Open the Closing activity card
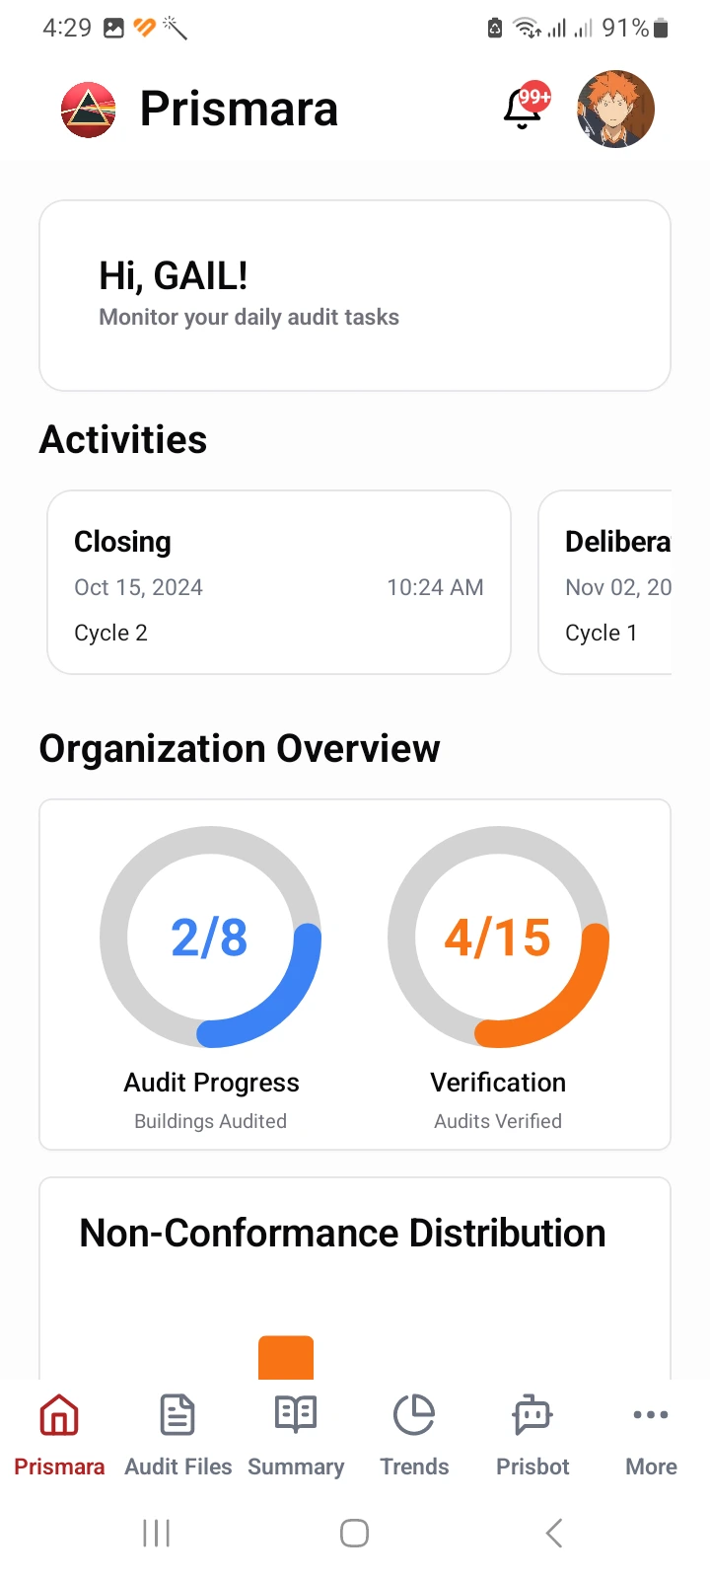 (279, 582)
